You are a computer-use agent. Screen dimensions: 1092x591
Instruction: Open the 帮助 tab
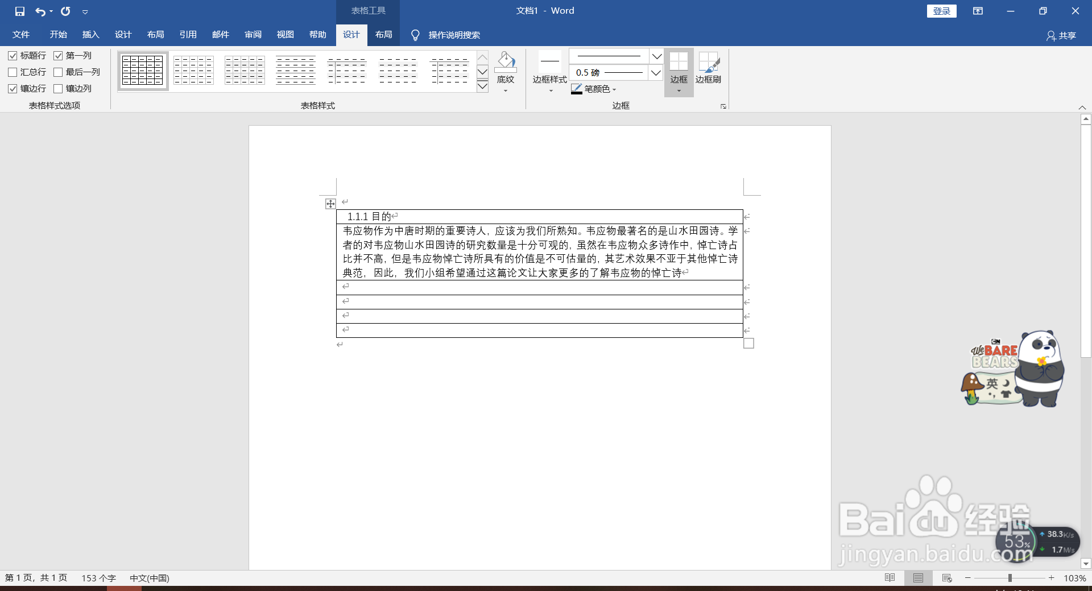coord(318,35)
